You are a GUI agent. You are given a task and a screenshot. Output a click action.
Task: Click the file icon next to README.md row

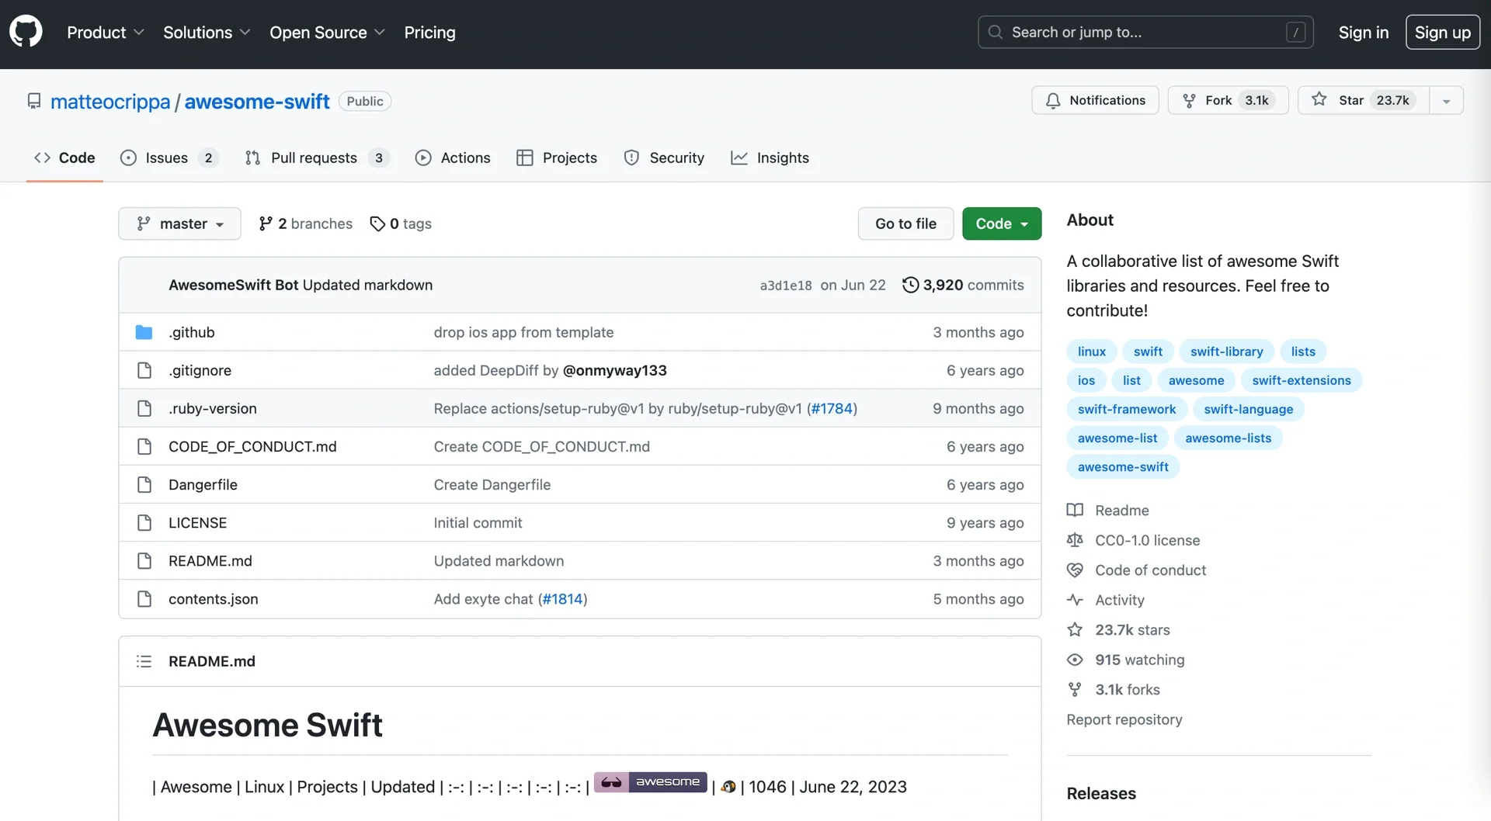coord(144,560)
